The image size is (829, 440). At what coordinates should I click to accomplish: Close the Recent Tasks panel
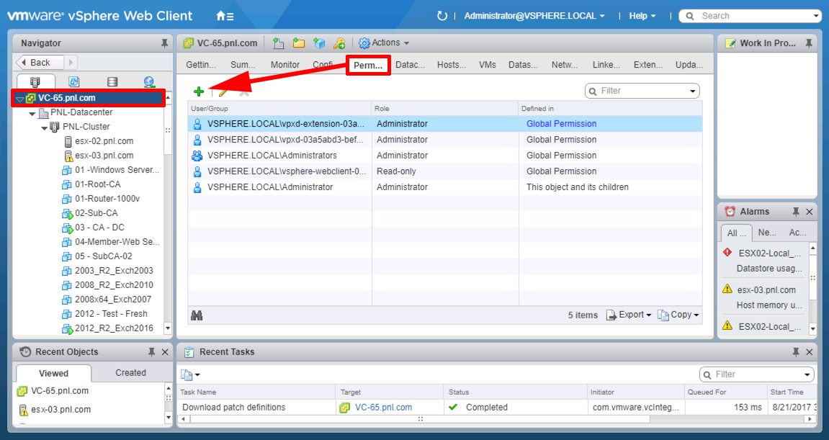click(810, 351)
